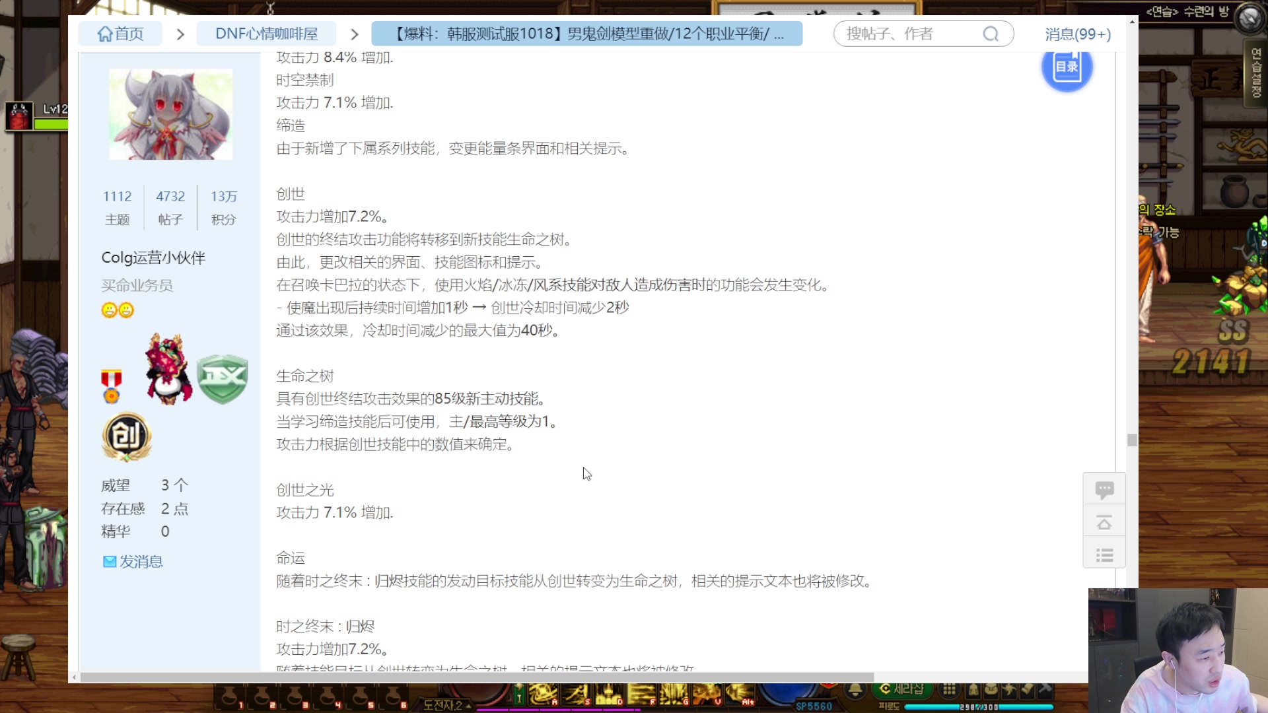
Task: Click the back-to-top arrow icon
Action: click(x=1104, y=523)
